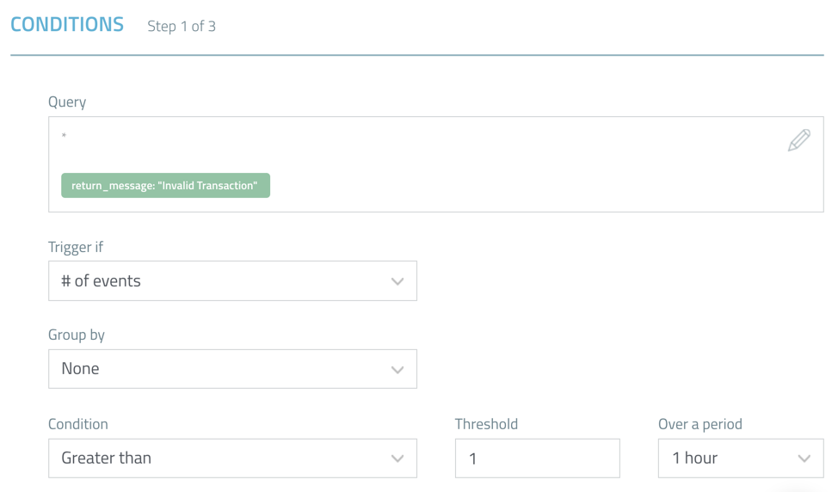Click the chevron arrow in Group by field

[397, 369]
